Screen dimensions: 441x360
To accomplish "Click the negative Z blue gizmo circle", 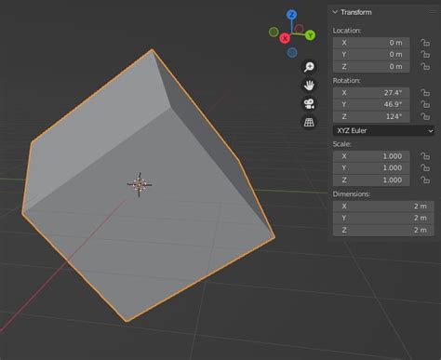I will click(x=292, y=52).
